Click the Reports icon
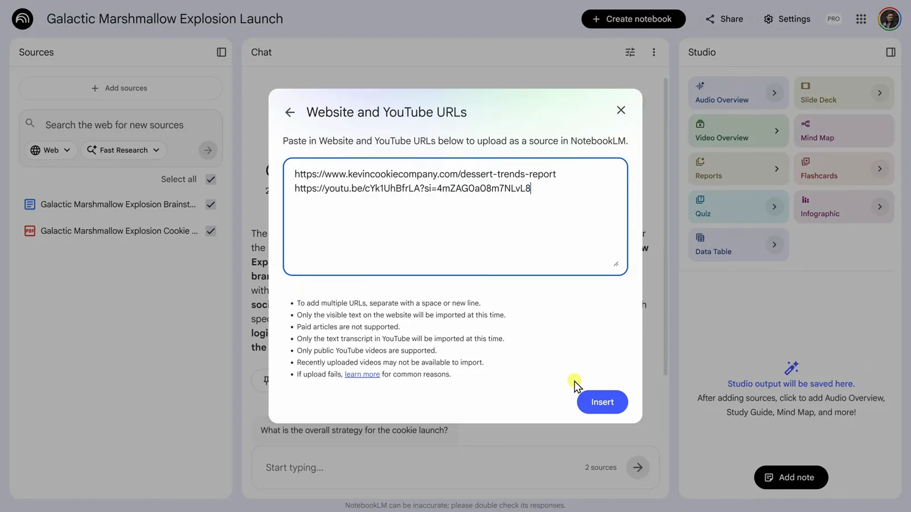Screen dimensions: 911x512 point(700,162)
